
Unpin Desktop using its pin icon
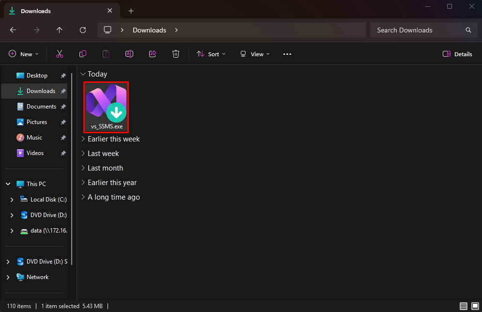(63, 76)
